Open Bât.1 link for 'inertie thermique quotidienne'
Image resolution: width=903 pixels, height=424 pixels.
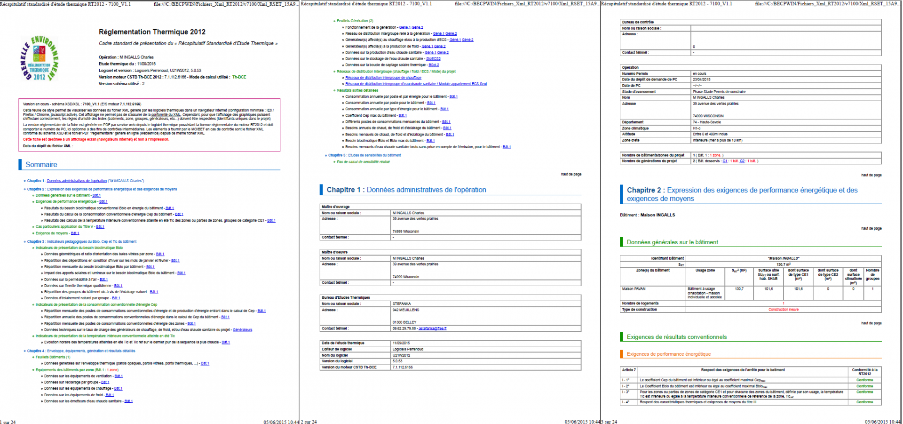[x=118, y=286]
